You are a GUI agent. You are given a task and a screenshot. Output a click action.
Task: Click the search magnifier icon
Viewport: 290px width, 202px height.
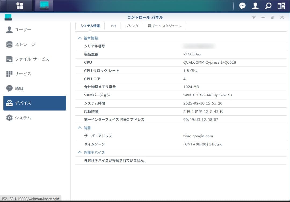tap(268, 6)
